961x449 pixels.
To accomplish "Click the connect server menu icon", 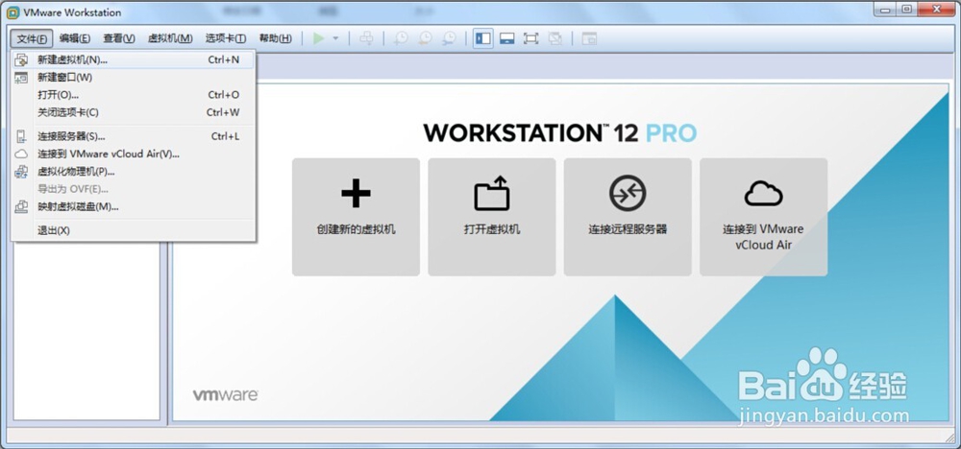I will 21,136.
